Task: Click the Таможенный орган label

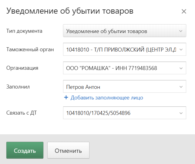Action: pyautogui.click(x=30, y=49)
